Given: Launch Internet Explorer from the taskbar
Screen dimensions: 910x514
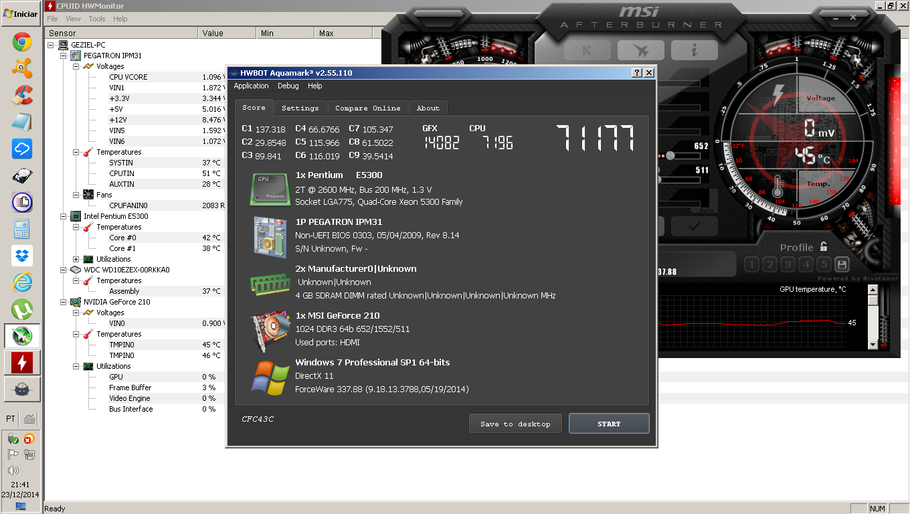Looking at the screenshot, I should coord(21,282).
